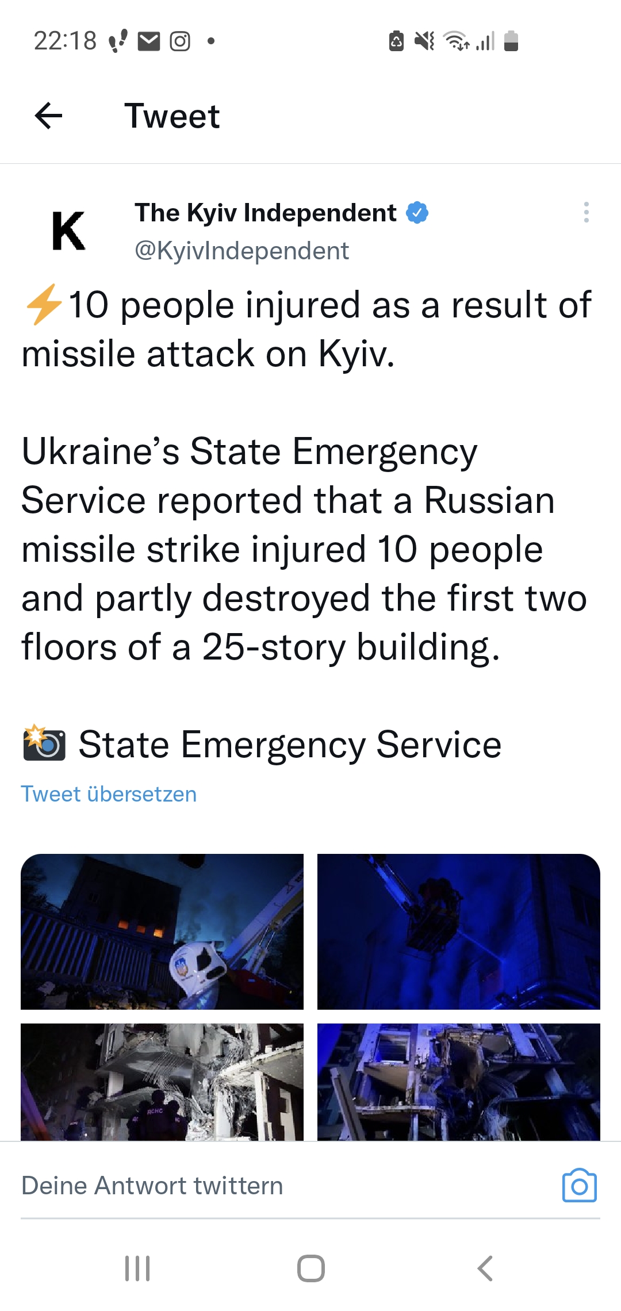621x1311 pixels.
Task: Tap the mail notification icon in status bar
Action: (149, 41)
